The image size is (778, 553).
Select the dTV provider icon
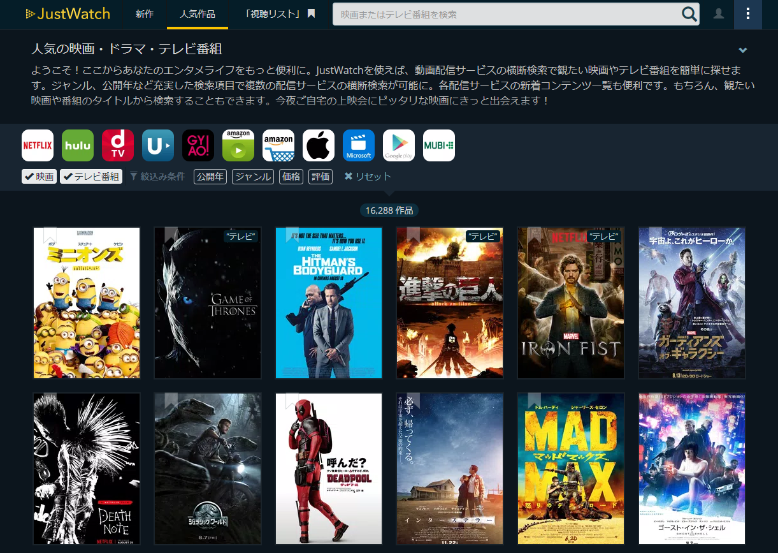pos(118,145)
